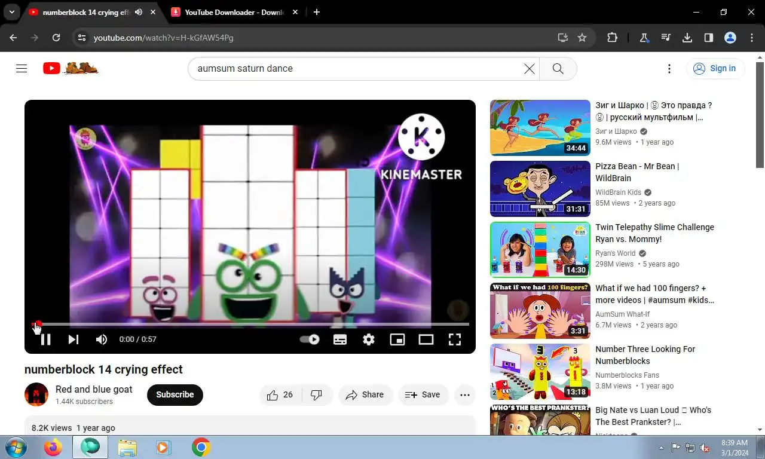Open Chrome from taskbar
The width and height of the screenshot is (765, 459).
tap(201, 447)
